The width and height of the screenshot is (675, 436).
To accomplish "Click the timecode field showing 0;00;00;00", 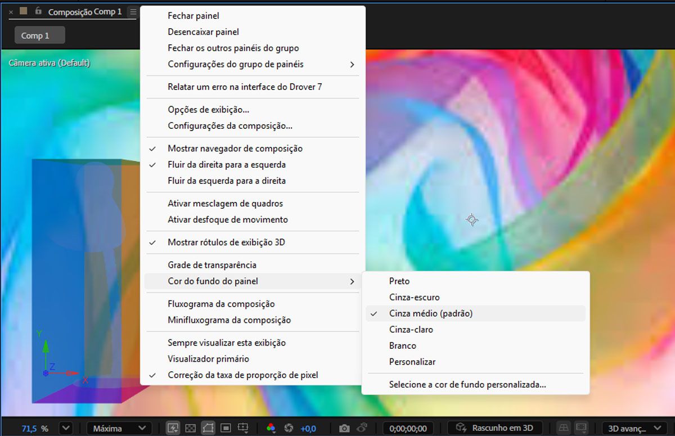I will click(x=408, y=428).
